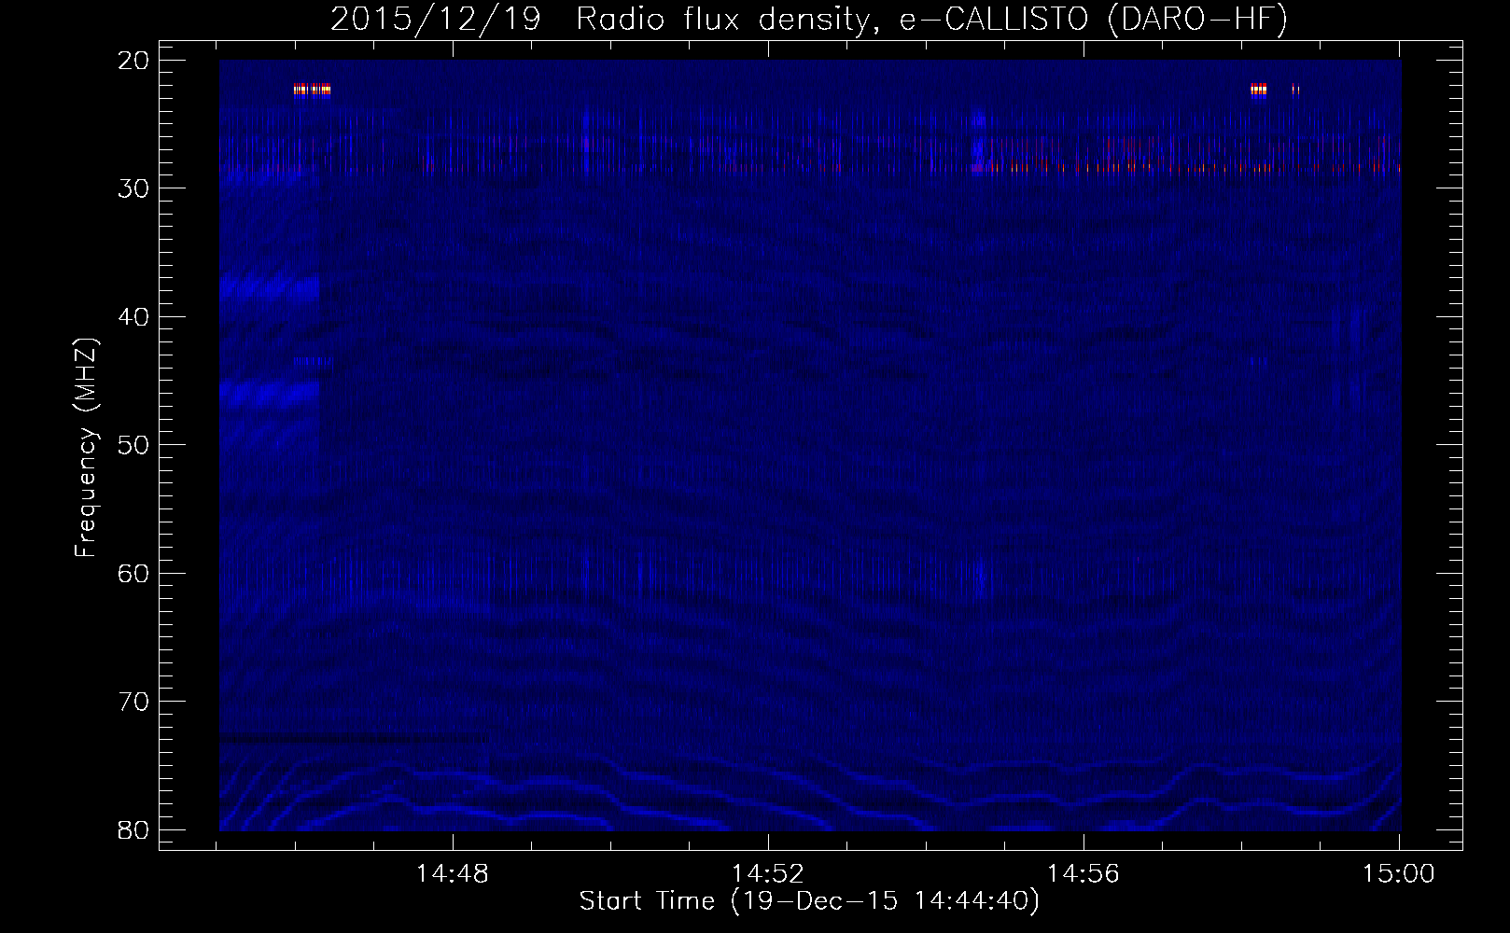The width and height of the screenshot is (1510, 933).
Task: Click the frequency tick label "80"
Action: 134,829
